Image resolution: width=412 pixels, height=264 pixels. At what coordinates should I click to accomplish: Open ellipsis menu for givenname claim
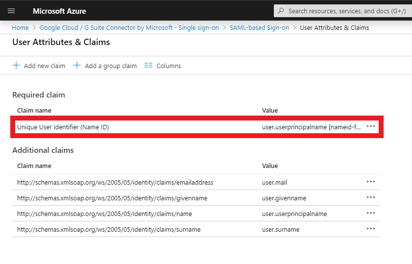pyautogui.click(x=371, y=198)
